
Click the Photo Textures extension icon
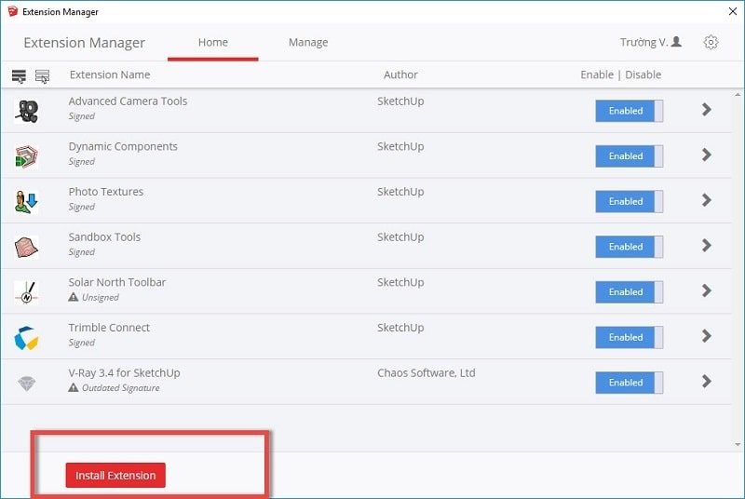[x=26, y=201]
